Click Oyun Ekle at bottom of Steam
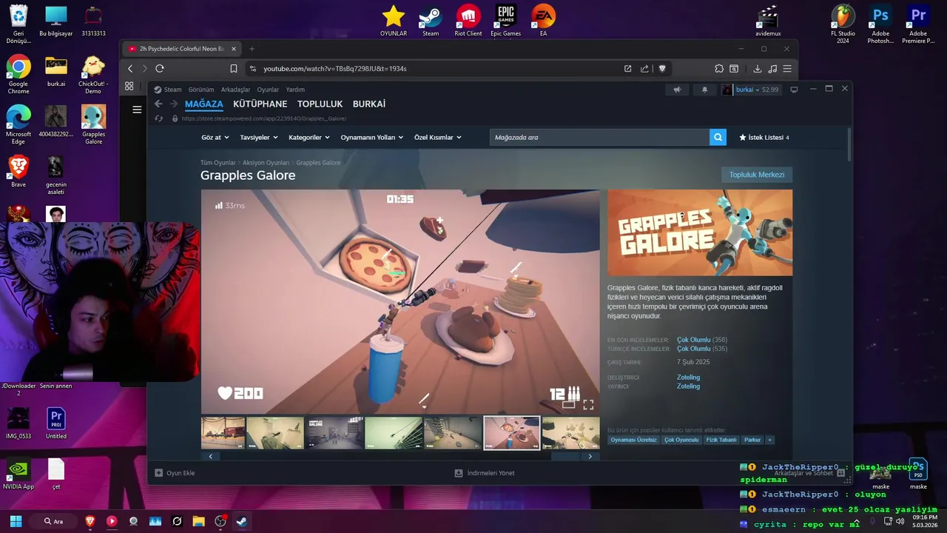This screenshot has height=533, width=947. 175,473
